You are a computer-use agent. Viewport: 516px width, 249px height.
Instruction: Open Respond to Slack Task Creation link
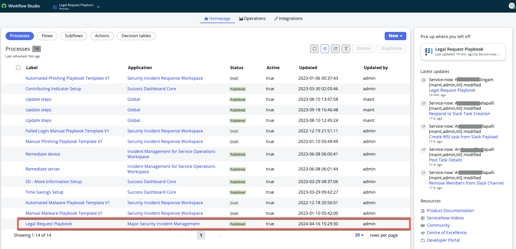point(460,114)
